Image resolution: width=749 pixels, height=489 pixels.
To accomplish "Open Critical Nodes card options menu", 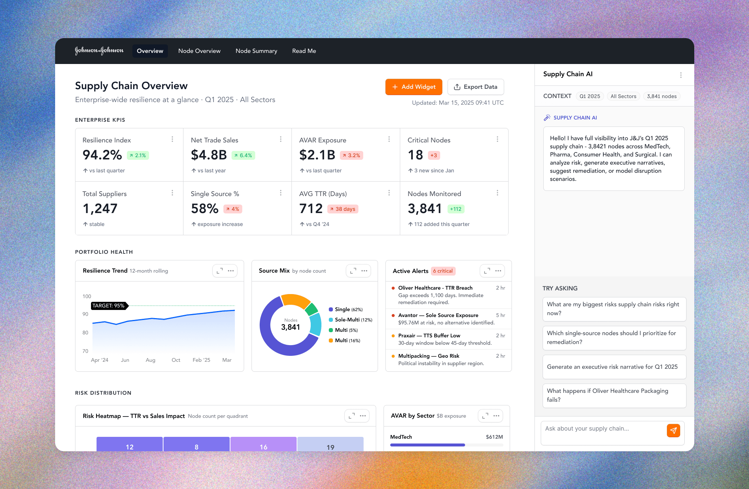I will click(x=497, y=139).
